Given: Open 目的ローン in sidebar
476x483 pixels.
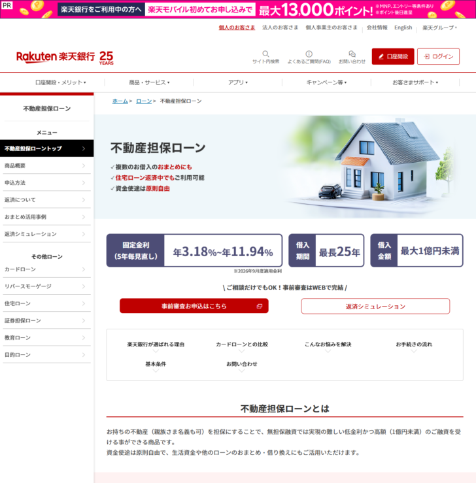Looking at the screenshot, I should click(47, 355).
